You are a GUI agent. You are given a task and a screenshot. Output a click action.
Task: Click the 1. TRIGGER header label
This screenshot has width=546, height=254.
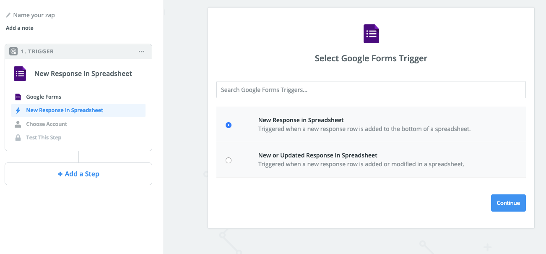(37, 51)
